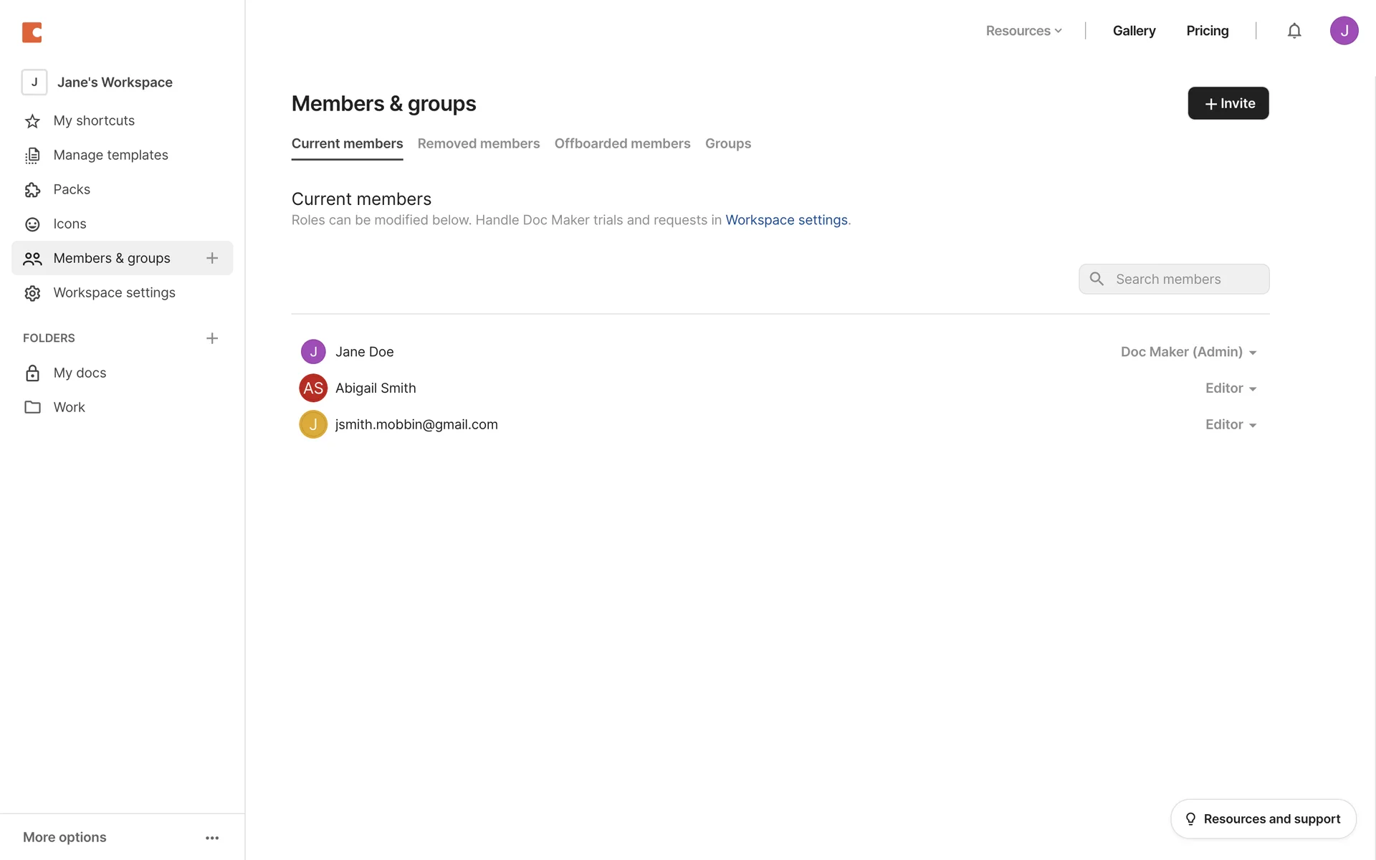Click the Search members field
The image size is (1376, 860).
(1182, 279)
